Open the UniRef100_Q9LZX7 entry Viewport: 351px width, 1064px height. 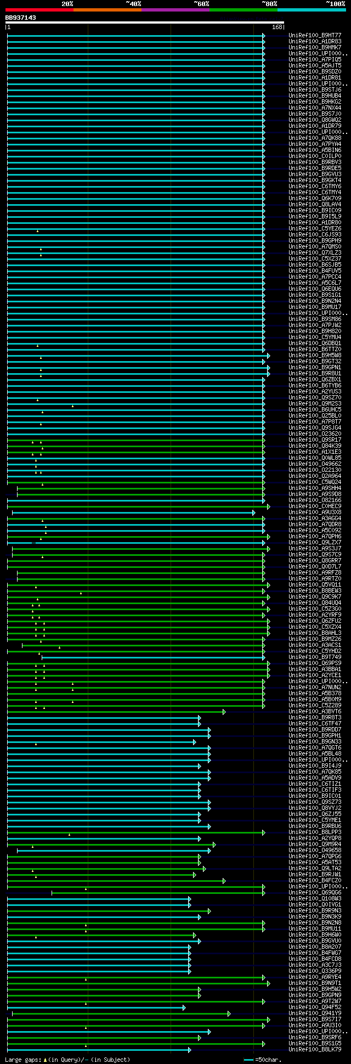315,543
